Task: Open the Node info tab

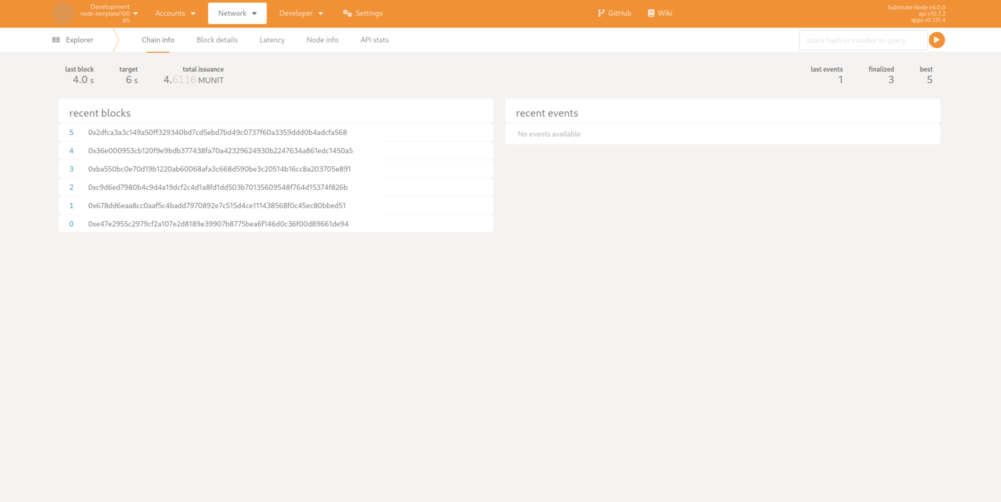Action: coord(322,40)
